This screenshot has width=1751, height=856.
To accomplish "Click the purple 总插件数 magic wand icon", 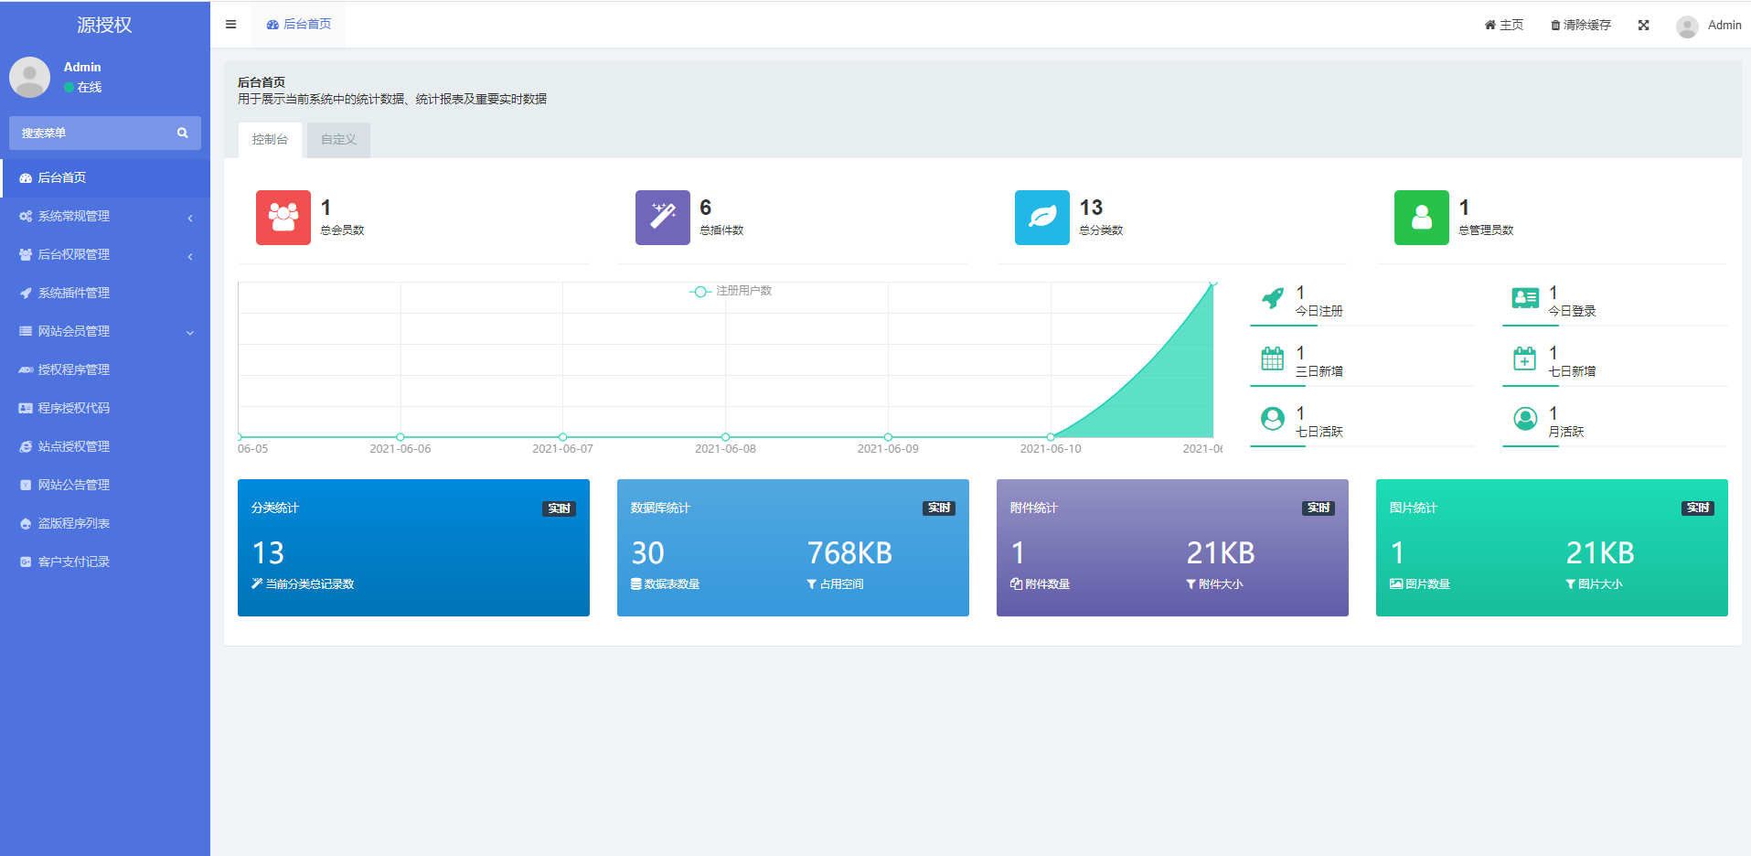I will click(x=662, y=218).
